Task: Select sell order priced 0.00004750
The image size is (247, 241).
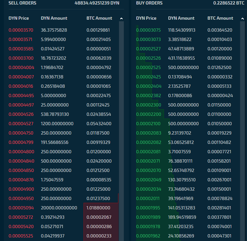Action: (x=64, y=133)
